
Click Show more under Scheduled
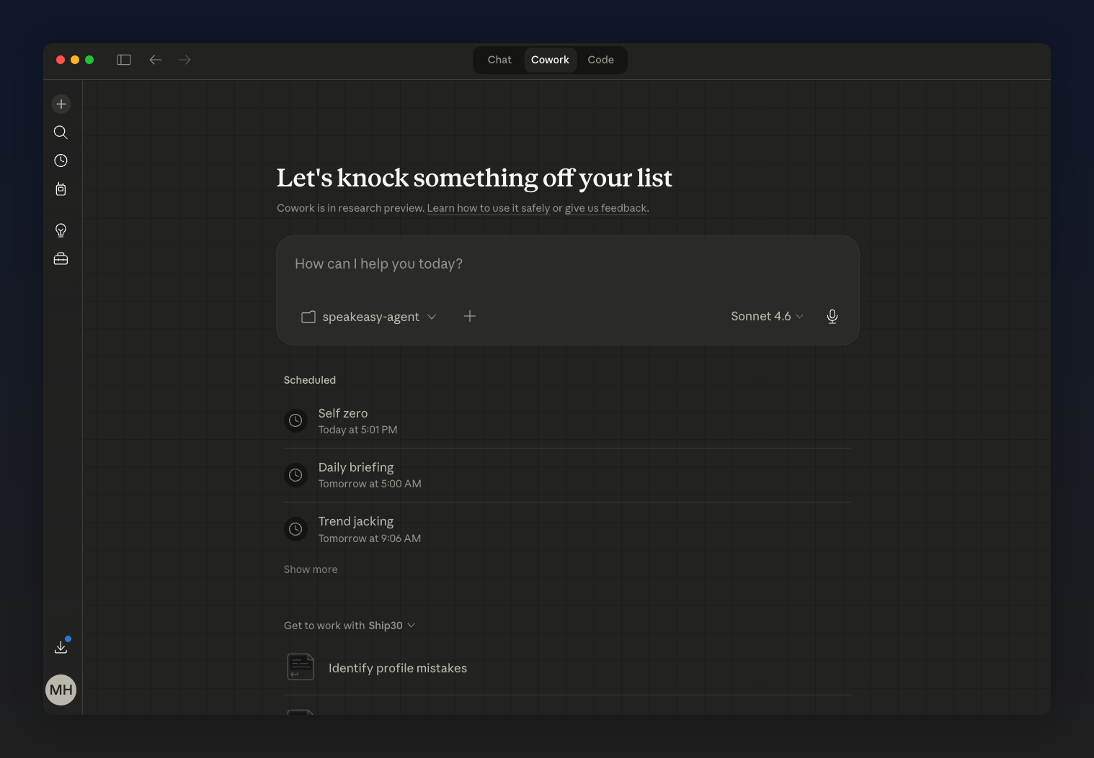click(x=311, y=569)
